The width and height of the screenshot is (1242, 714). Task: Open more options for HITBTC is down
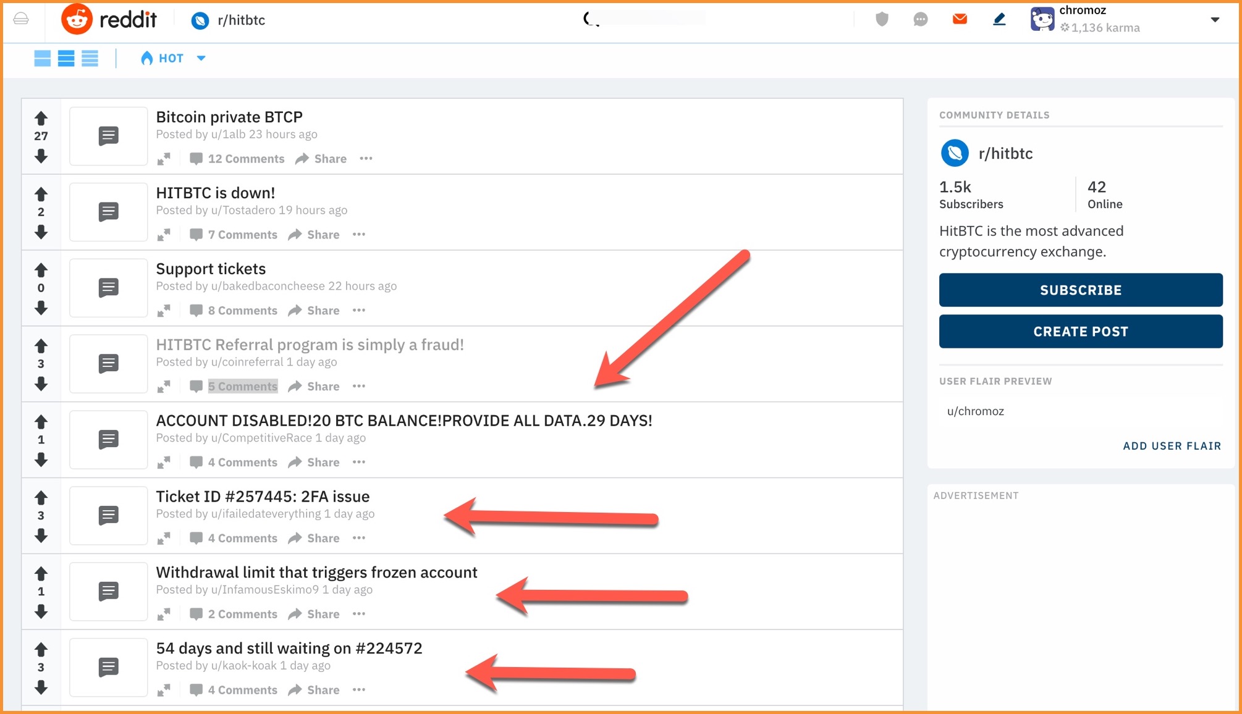coord(359,235)
